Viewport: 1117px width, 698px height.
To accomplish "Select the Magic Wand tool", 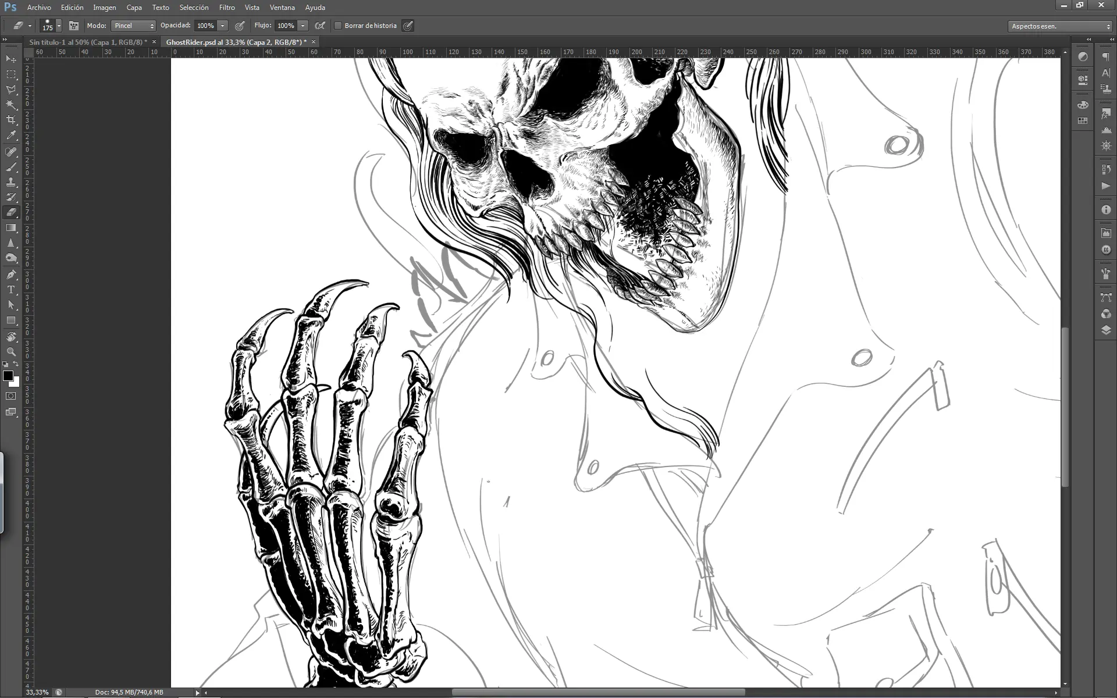I will point(11,105).
